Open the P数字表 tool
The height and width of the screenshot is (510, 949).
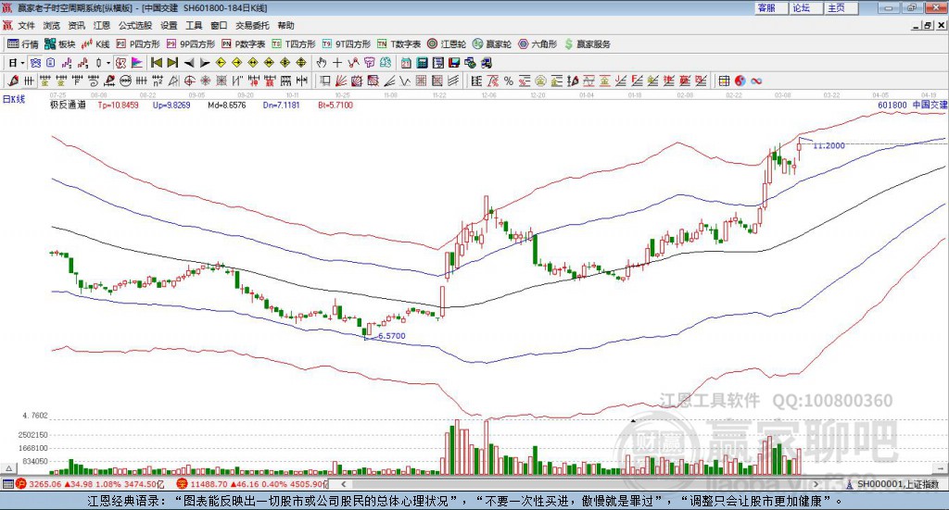[244, 44]
